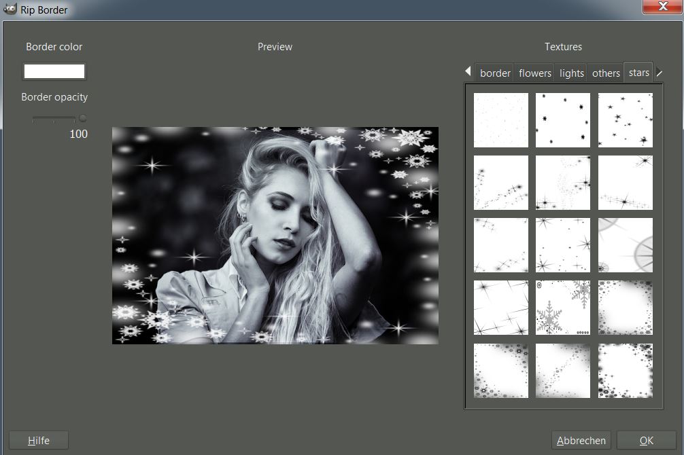The height and width of the screenshot is (455, 684).
Task: Select the scattered black blobs texture
Action: 563,120
